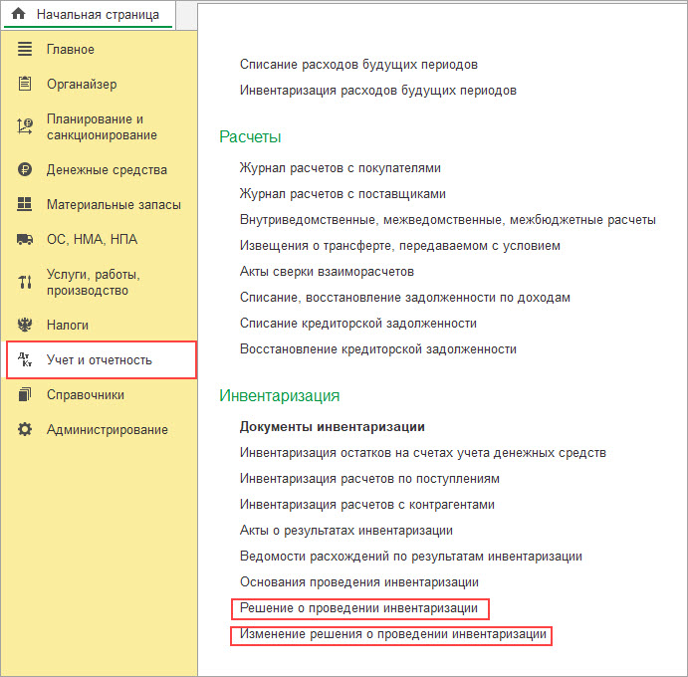
Task: Switch to the Начальная страница tab
Action: (98, 15)
